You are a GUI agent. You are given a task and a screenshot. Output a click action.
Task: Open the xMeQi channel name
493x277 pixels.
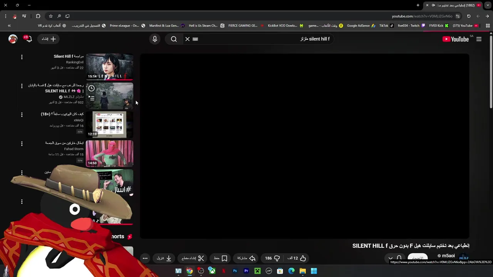click(x=79, y=120)
